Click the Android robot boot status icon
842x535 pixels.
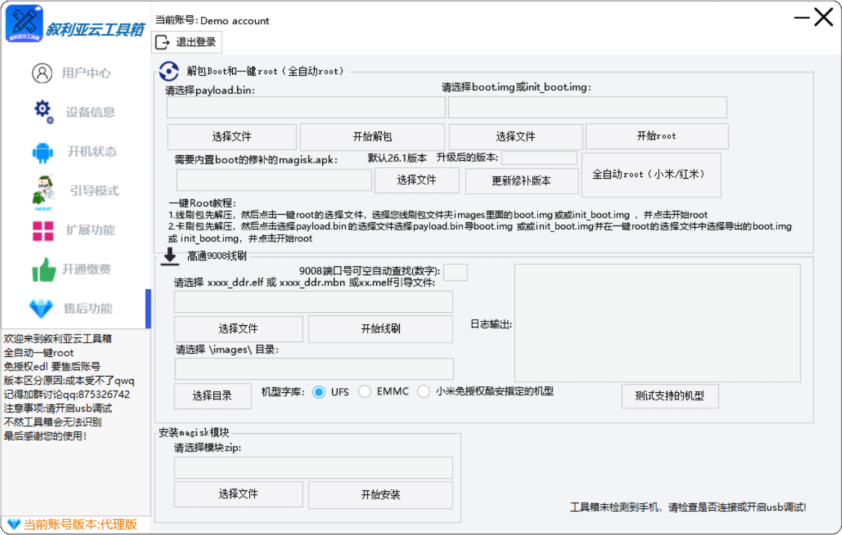point(43,152)
